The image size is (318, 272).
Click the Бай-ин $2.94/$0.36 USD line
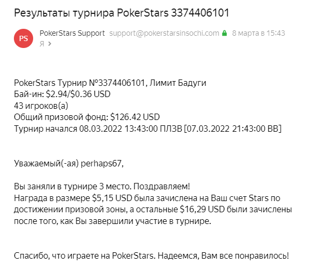coord(62,94)
